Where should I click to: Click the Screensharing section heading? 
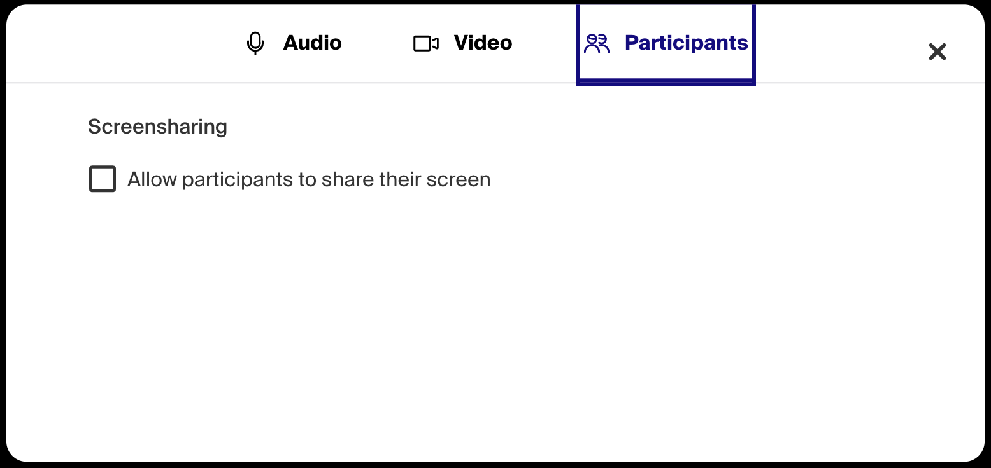[157, 127]
